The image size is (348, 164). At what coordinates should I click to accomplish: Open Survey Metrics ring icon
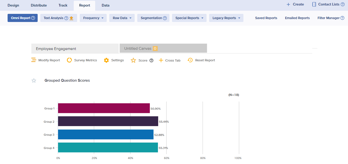[x=69, y=60]
